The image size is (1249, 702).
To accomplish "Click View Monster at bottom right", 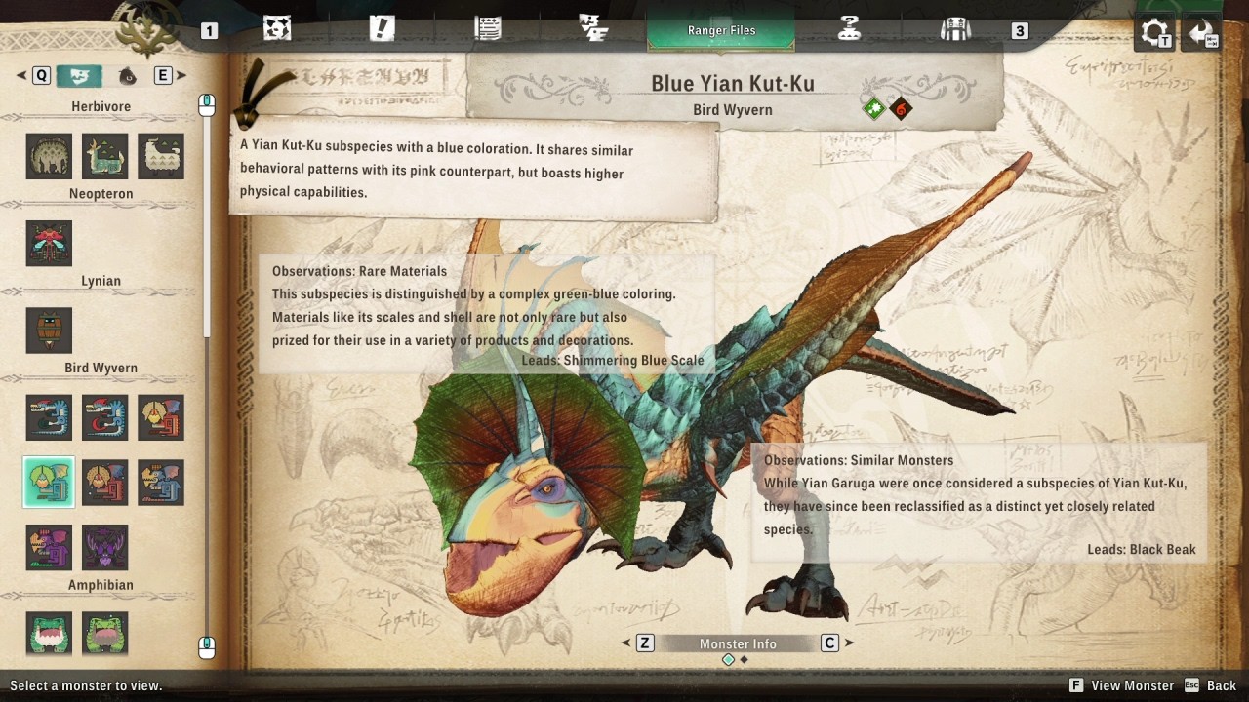I will click(1121, 685).
